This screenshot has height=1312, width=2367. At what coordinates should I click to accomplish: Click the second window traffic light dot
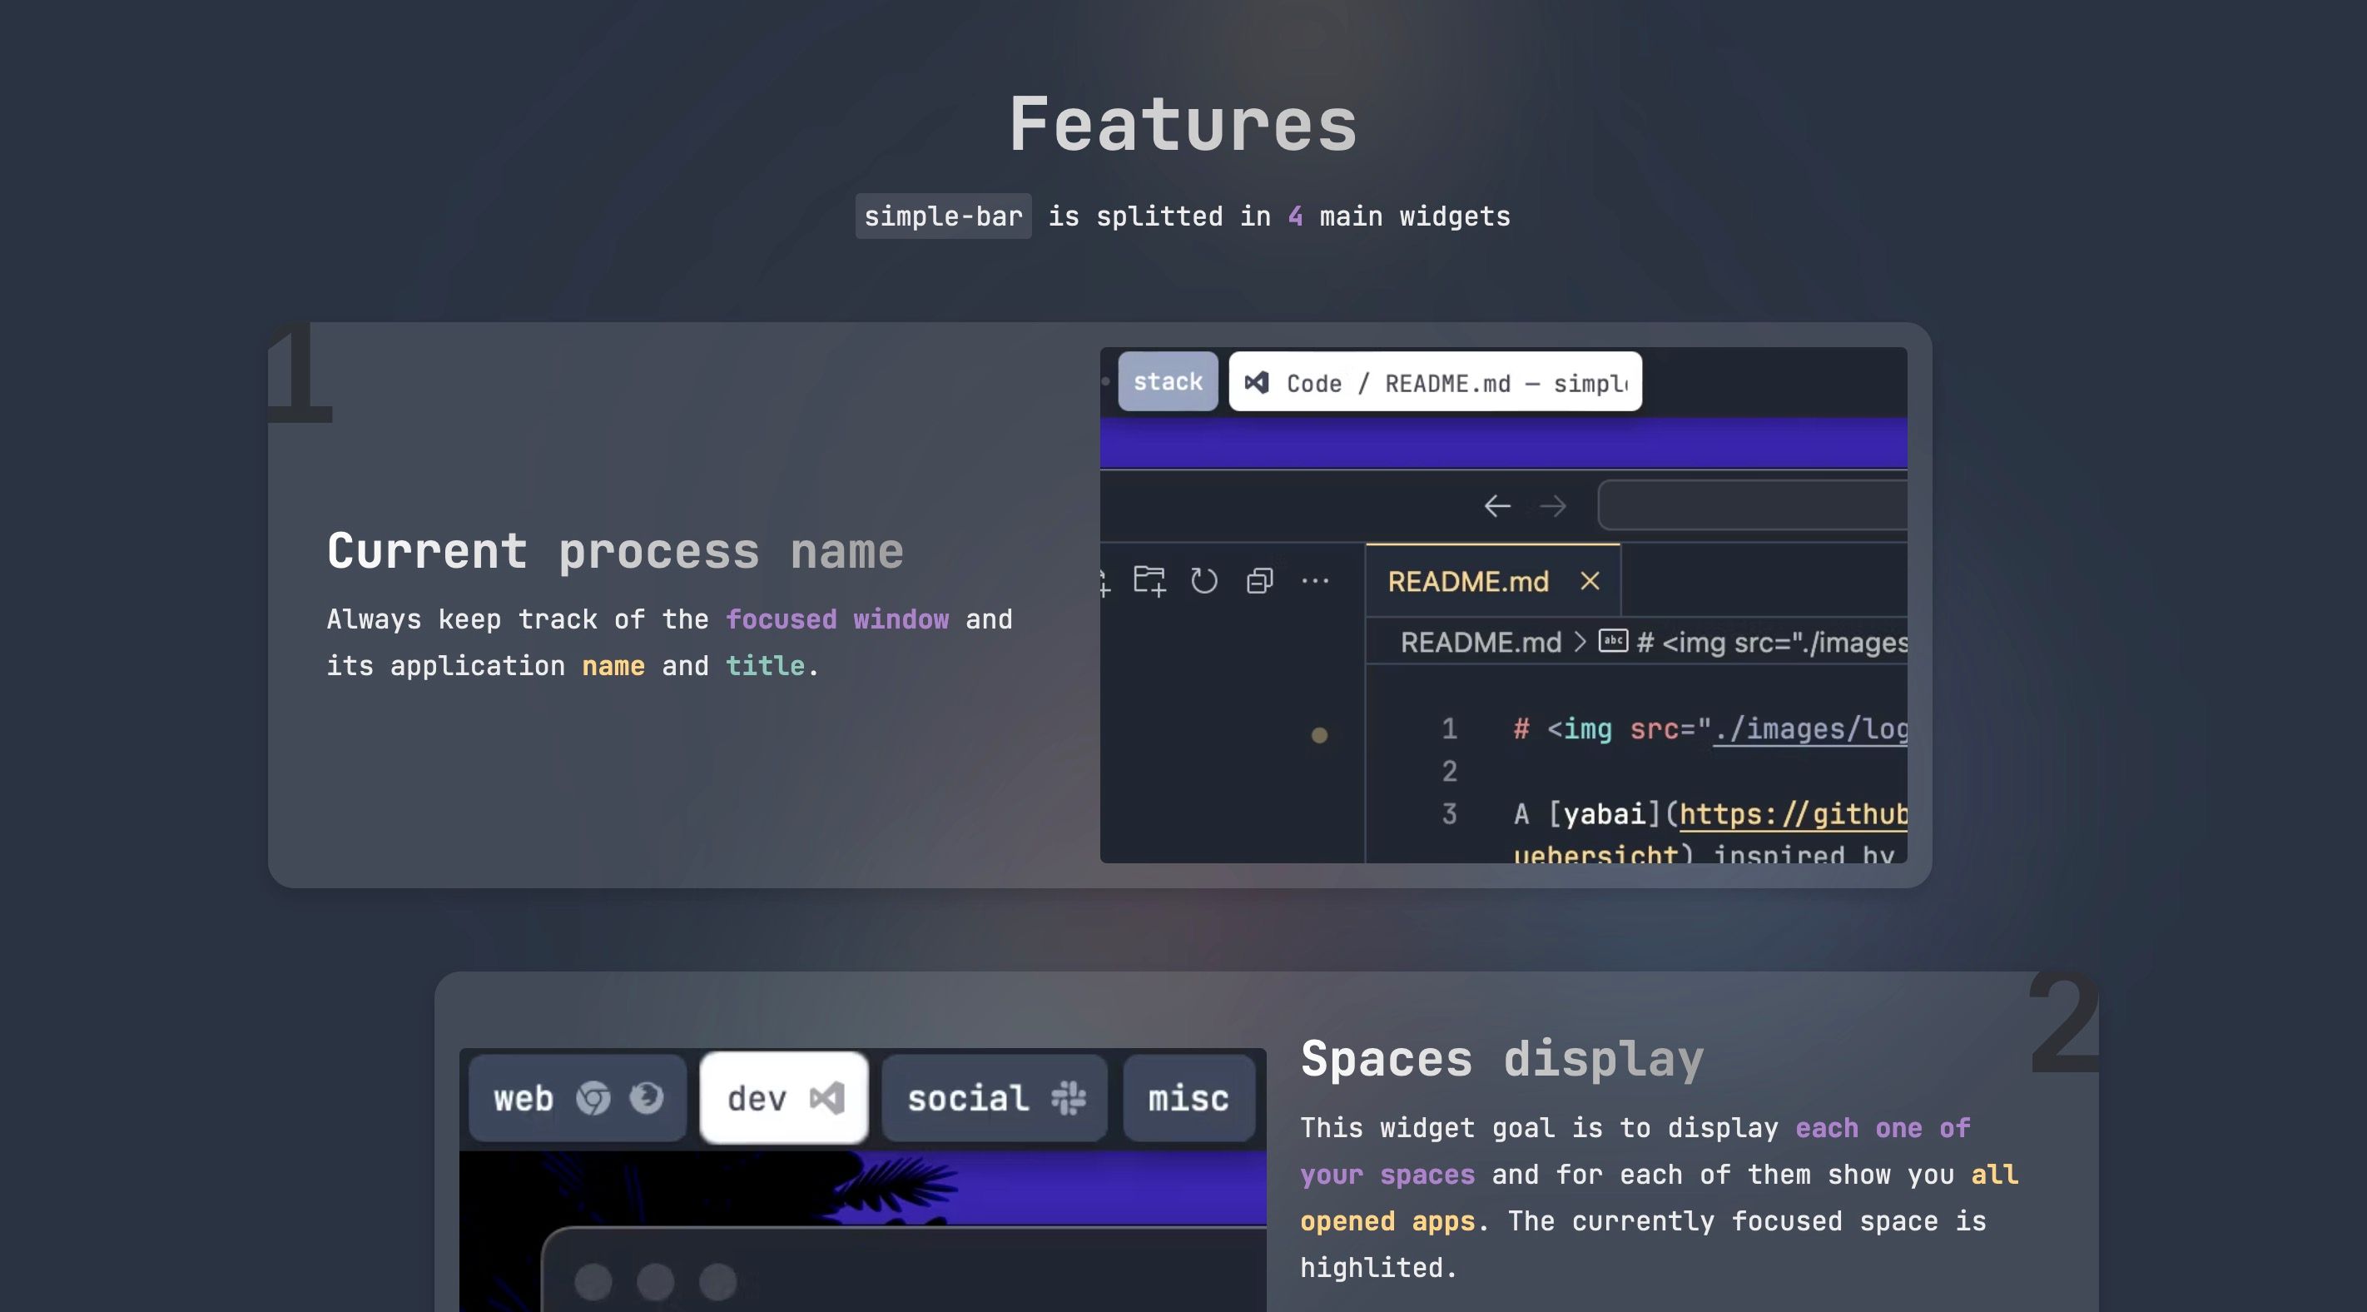pyautogui.click(x=655, y=1282)
